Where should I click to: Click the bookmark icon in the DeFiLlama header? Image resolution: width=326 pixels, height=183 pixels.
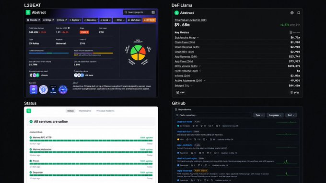[x=299, y=13]
